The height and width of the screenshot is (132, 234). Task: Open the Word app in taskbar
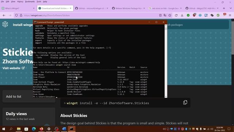64,129
